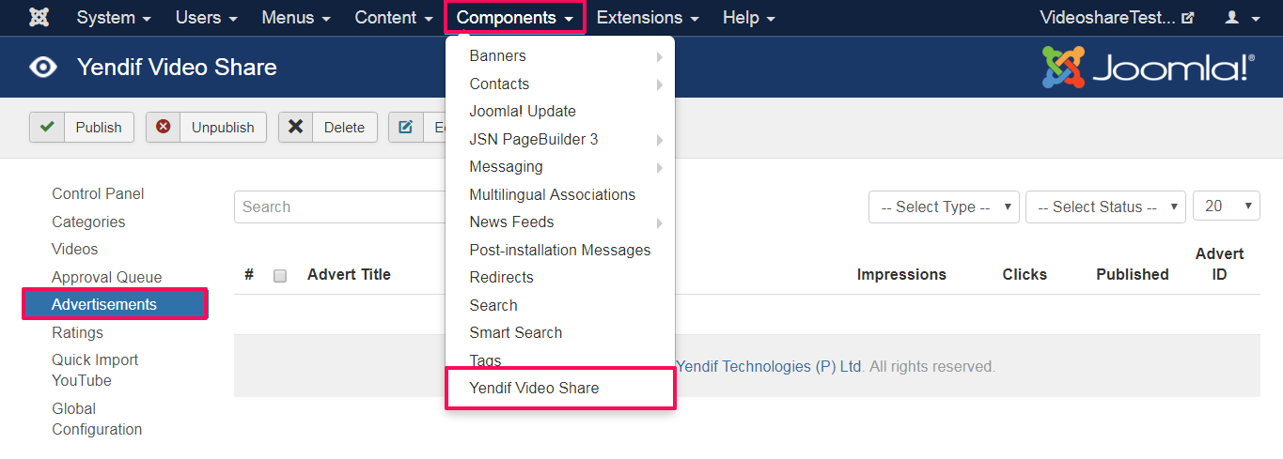Select Post-installation Messages entry

click(x=560, y=250)
